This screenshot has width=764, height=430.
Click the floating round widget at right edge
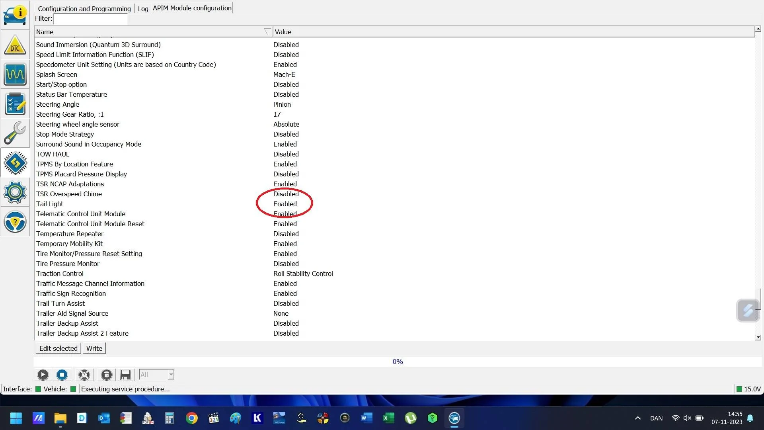[x=748, y=310]
